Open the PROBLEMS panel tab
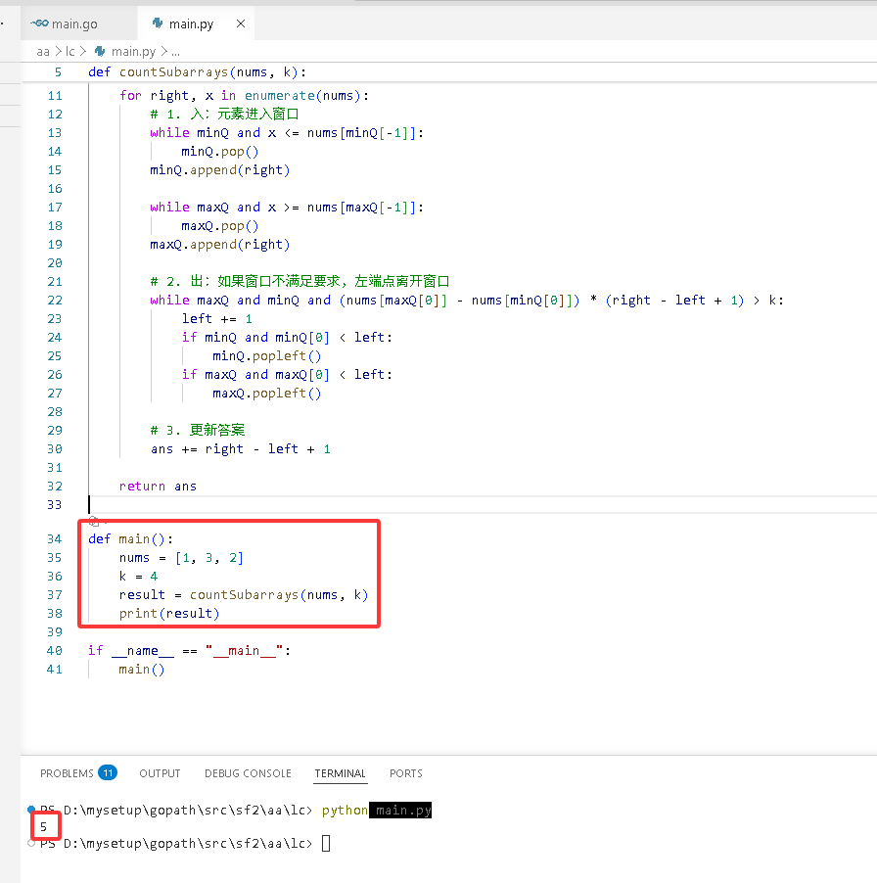Image resolution: width=877 pixels, height=883 pixels. coord(67,773)
